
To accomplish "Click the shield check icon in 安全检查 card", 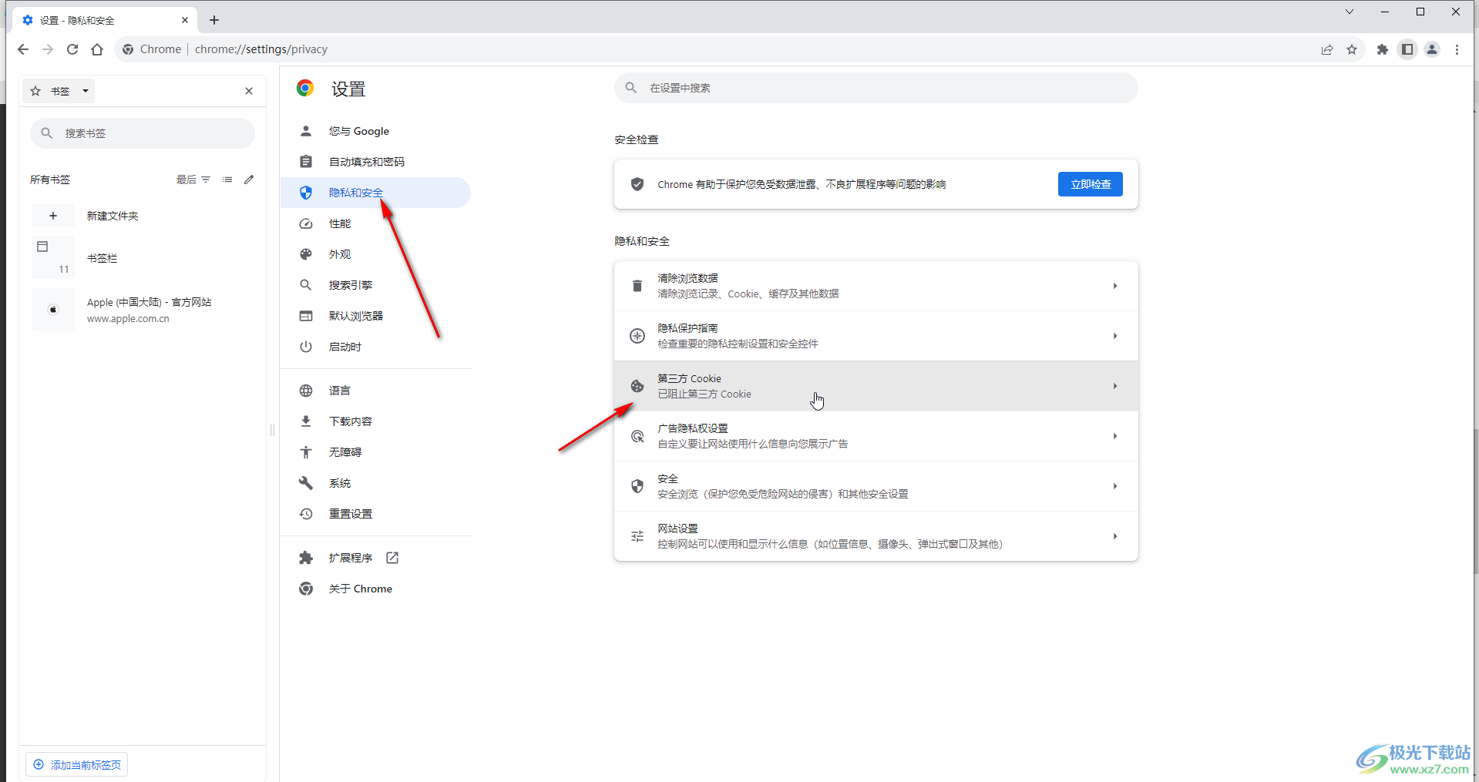I will (x=637, y=184).
